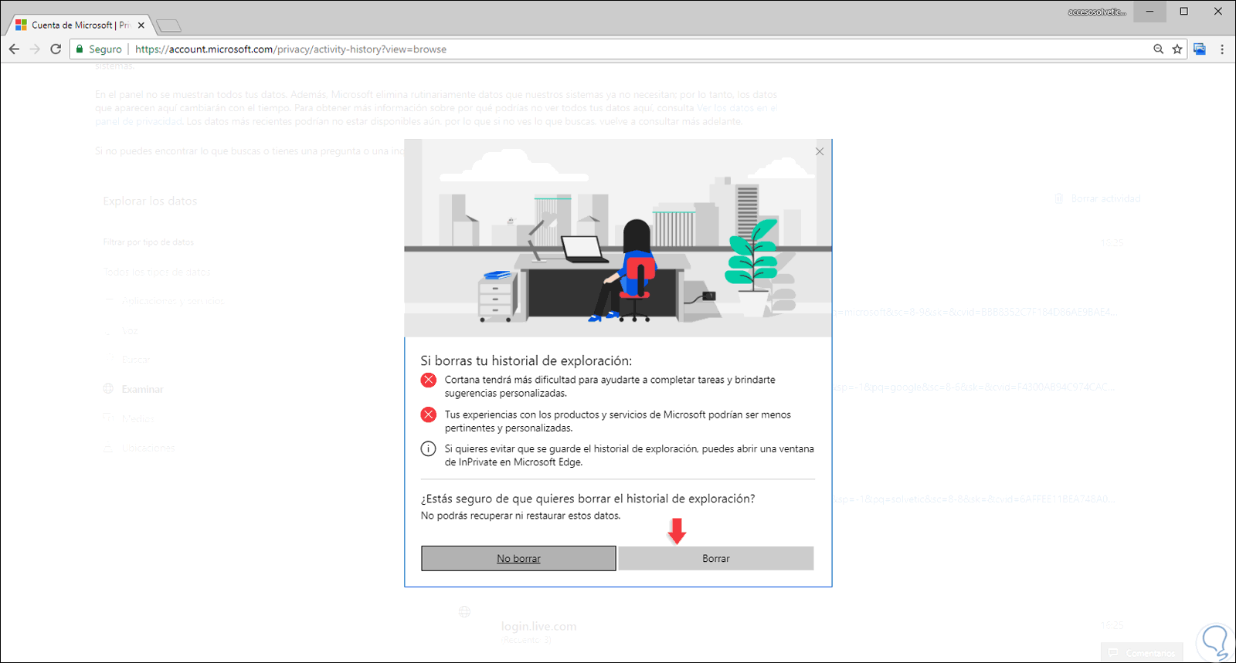Click the dimmed Borrar actividad trash icon

pos(1059,198)
